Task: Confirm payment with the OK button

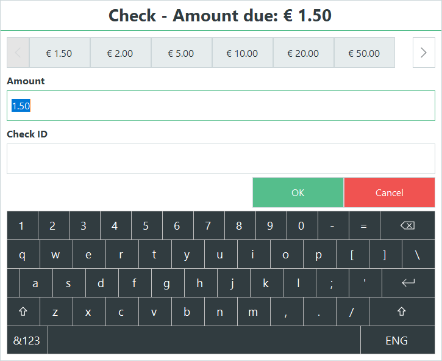Action: 298,192
